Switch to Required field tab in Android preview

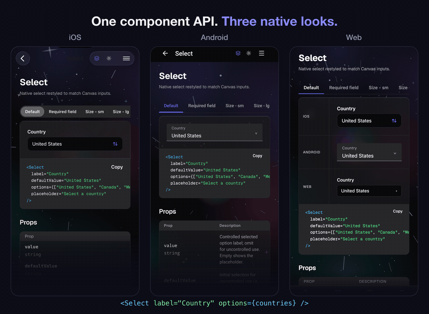tap(202, 106)
